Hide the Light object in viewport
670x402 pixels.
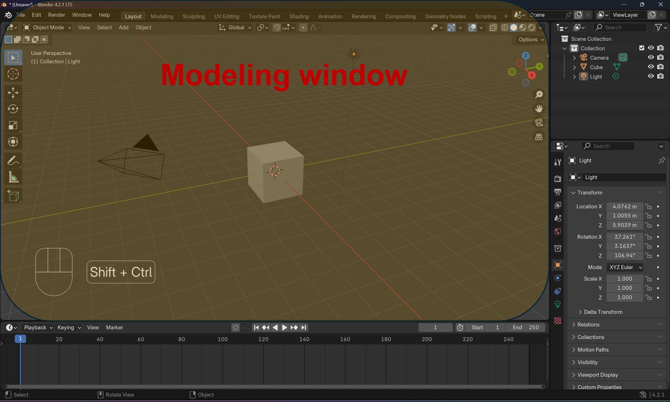coord(651,76)
